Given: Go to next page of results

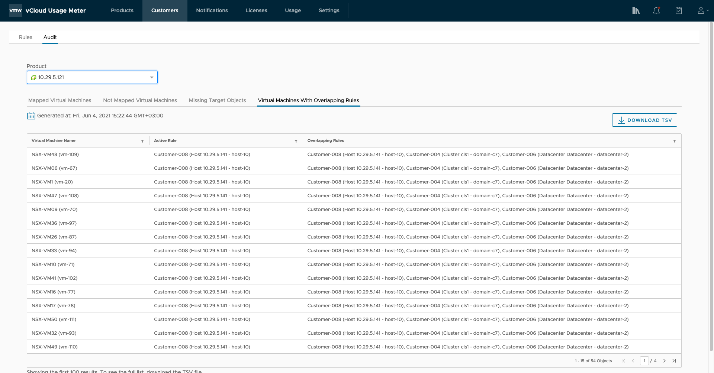Looking at the screenshot, I should [664, 361].
